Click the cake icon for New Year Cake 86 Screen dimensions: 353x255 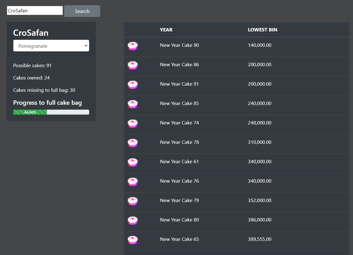[133, 65]
